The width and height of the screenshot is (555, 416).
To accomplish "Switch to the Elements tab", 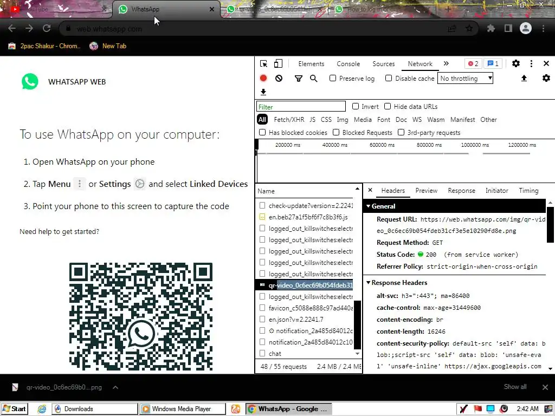I will pyautogui.click(x=311, y=64).
